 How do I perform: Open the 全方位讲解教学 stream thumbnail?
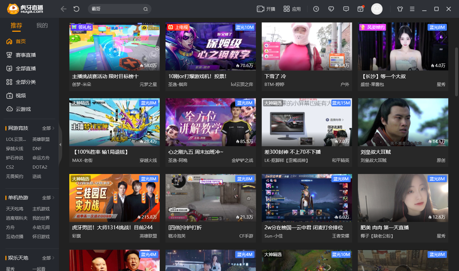point(211,122)
